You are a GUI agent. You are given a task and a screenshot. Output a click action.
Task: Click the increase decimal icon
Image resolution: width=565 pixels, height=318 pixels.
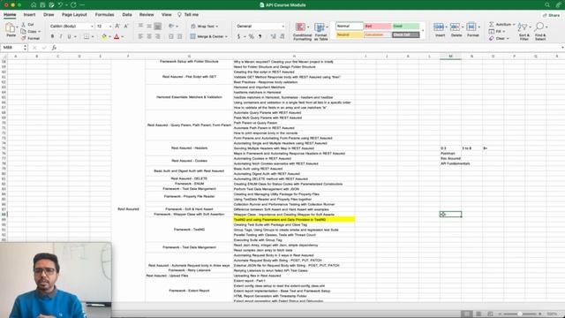[273, 36]
